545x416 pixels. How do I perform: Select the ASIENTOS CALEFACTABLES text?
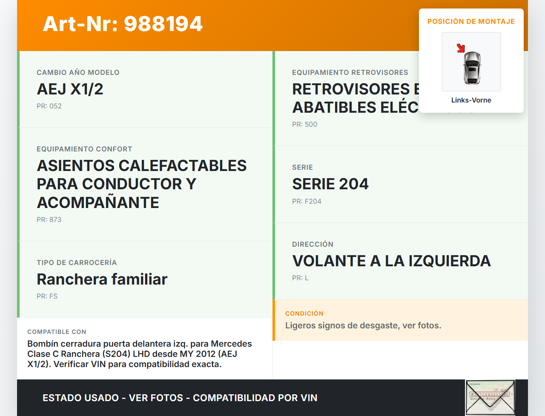point(142,184)
